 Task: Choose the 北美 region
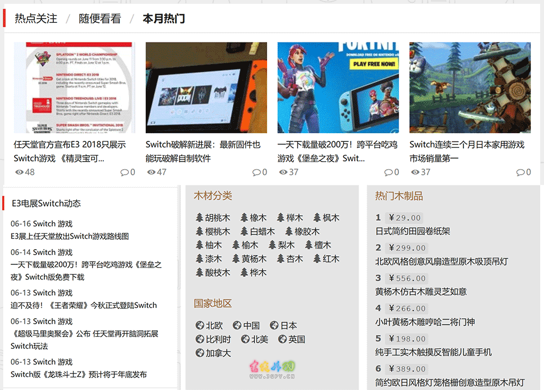click(x=255, y=339)
